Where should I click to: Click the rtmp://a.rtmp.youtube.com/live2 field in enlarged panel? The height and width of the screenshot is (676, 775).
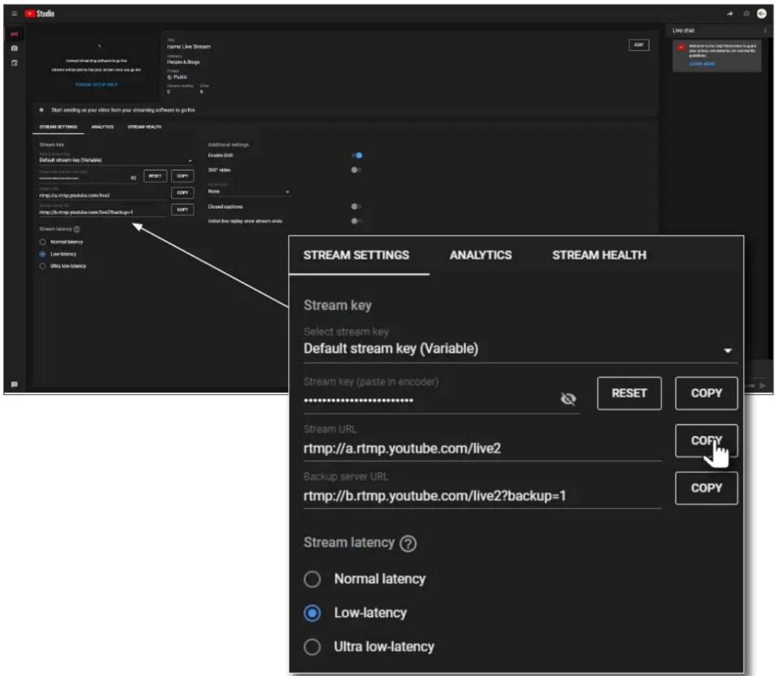pos(482,449)
